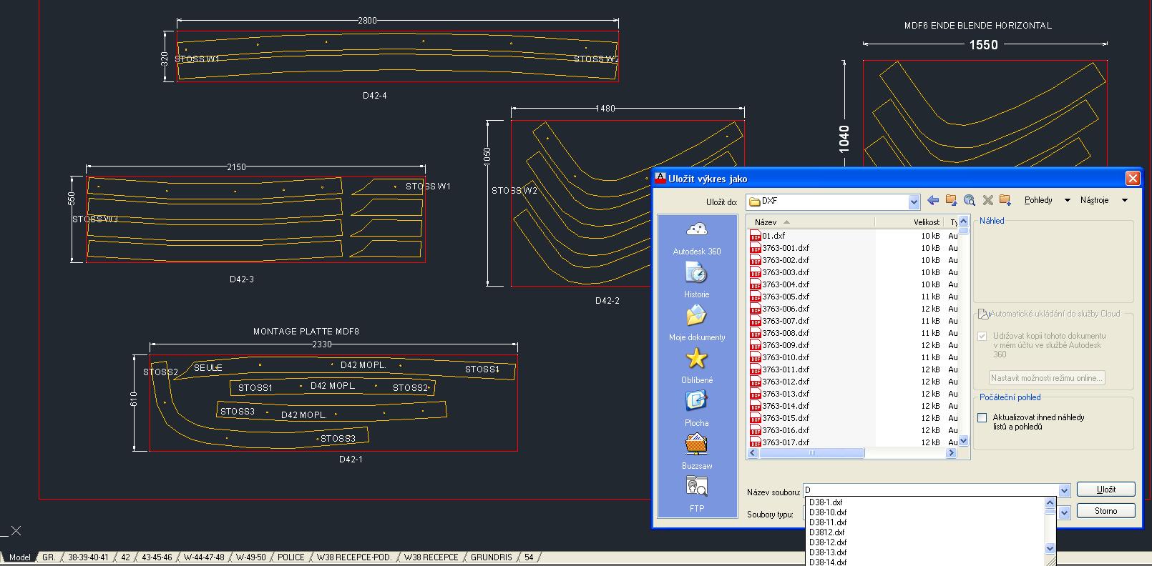Click the back arrow navigation icon
Viewport: 1152px width, 566px height.
[x=932, y=201]
